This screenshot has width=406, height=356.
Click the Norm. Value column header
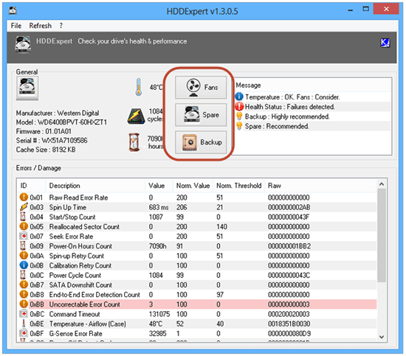pyautogui.click(x=193, y=186)
